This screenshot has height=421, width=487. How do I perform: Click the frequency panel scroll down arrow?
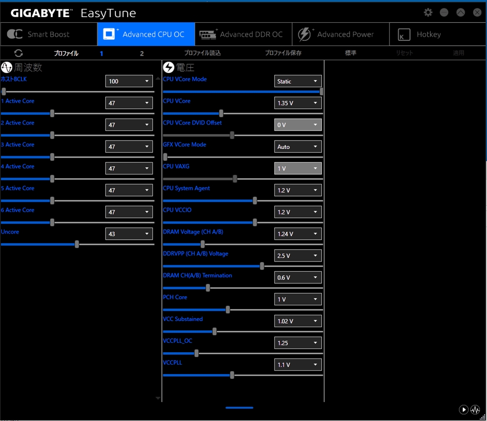158,398
